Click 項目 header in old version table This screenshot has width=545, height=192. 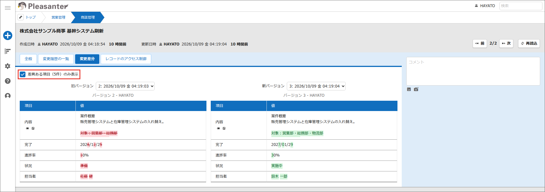point(48,106)
